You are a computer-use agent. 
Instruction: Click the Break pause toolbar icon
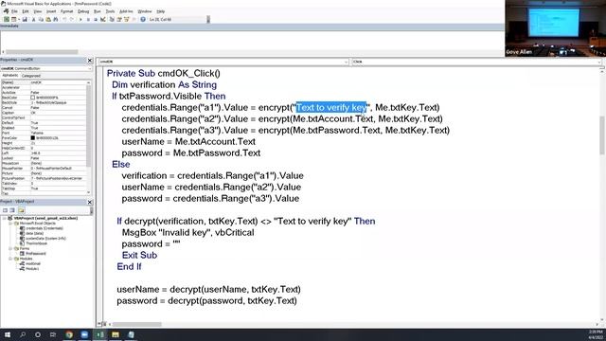(88, 19)
